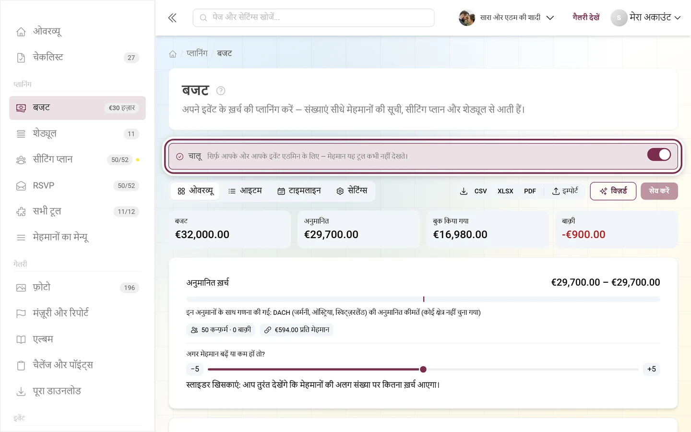The height and width of the screenshot is (432, 691).
Task: Click the +5 guest increase button
Action: click(652, 369)
